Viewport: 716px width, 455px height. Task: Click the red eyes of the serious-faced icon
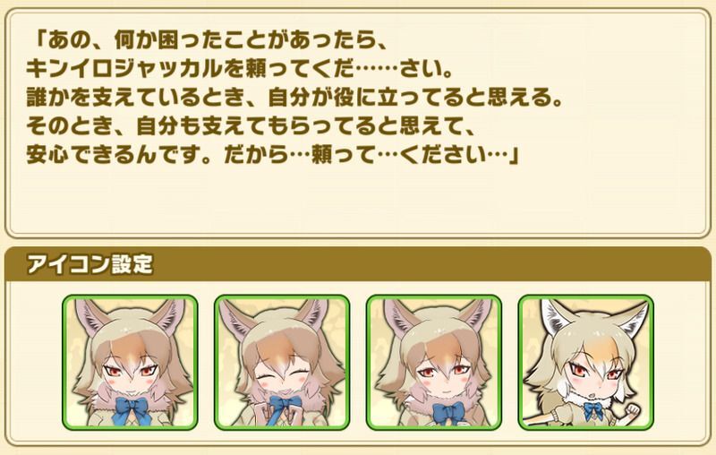[x=131, y=371]
